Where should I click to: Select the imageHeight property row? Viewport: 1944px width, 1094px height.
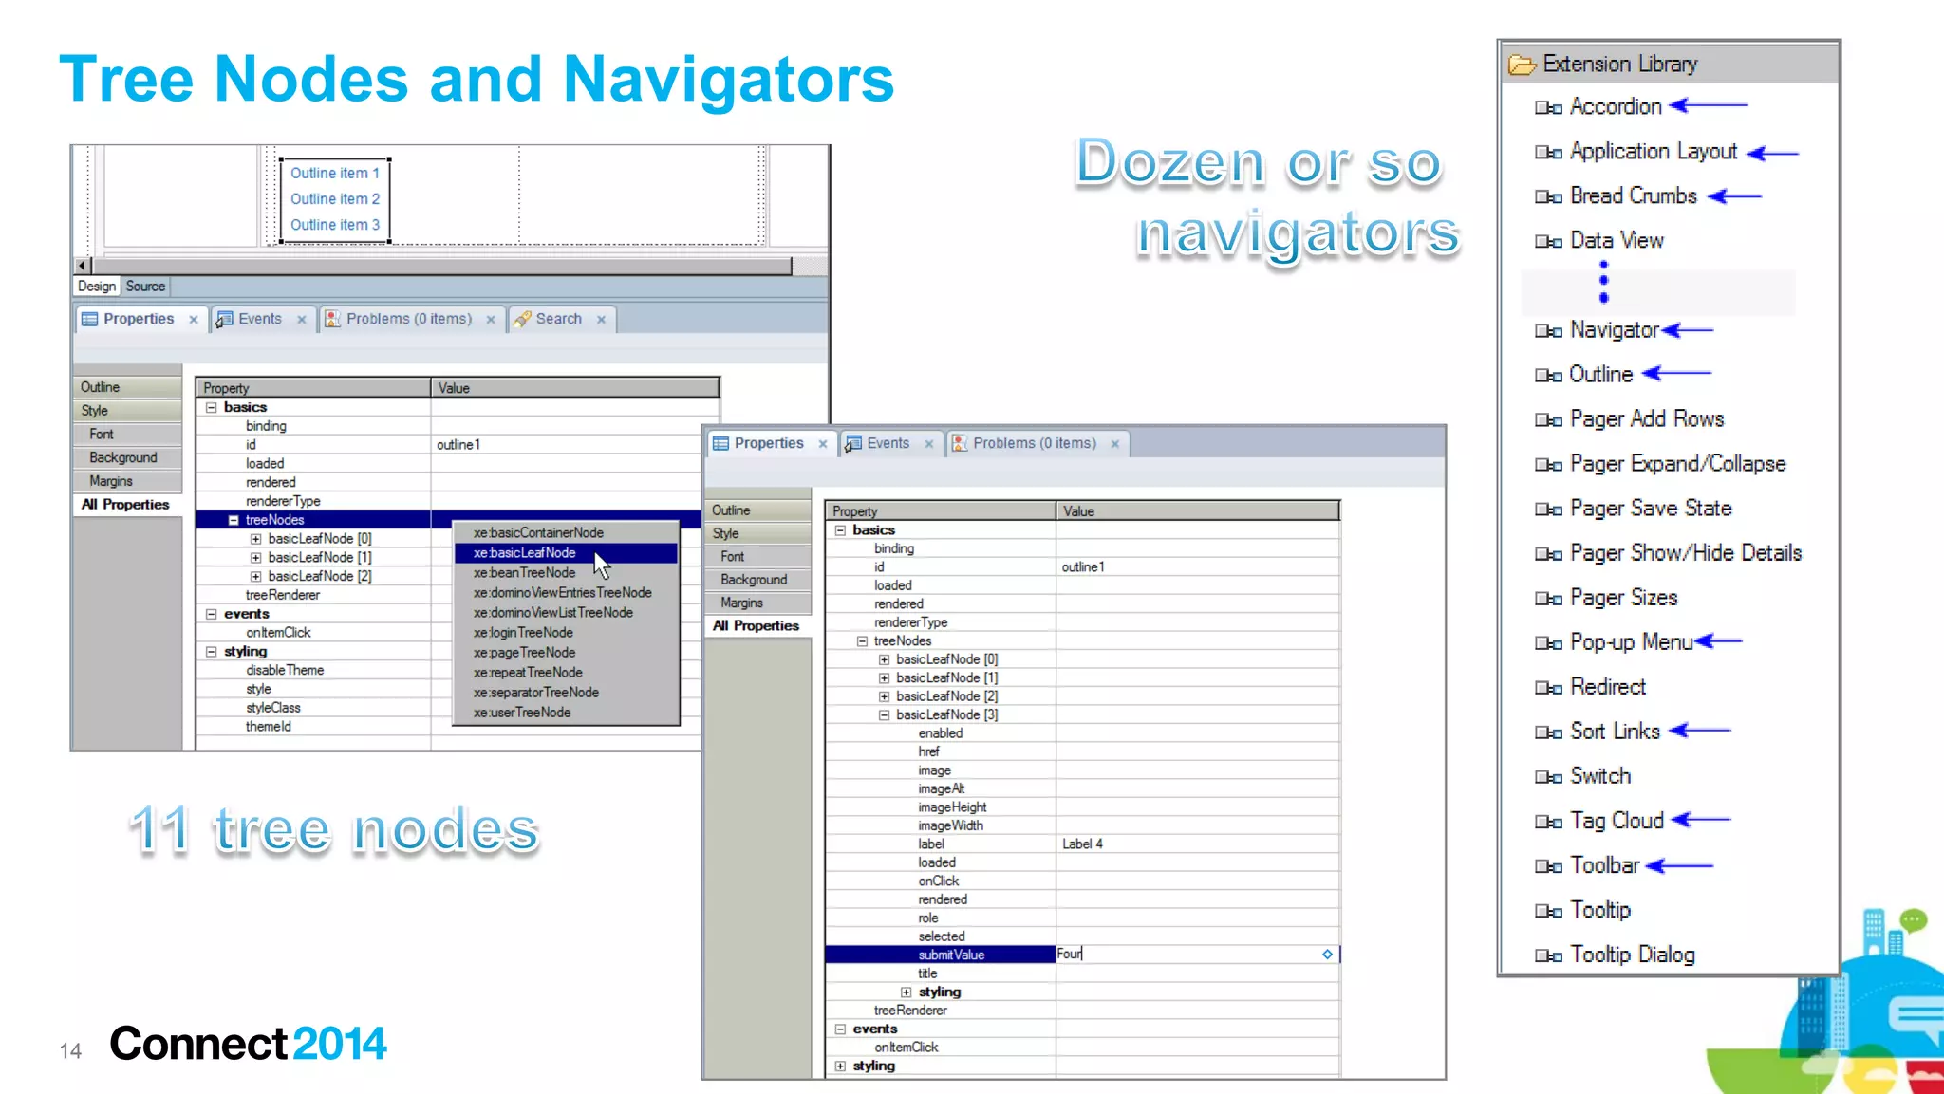pos(1082,807)
